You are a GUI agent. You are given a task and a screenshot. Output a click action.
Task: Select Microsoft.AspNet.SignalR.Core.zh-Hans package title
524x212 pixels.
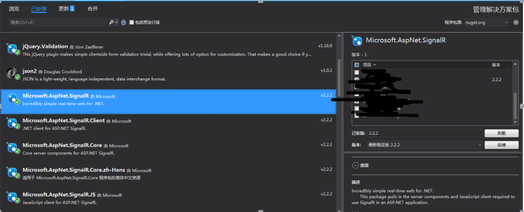tap(74, 170)
